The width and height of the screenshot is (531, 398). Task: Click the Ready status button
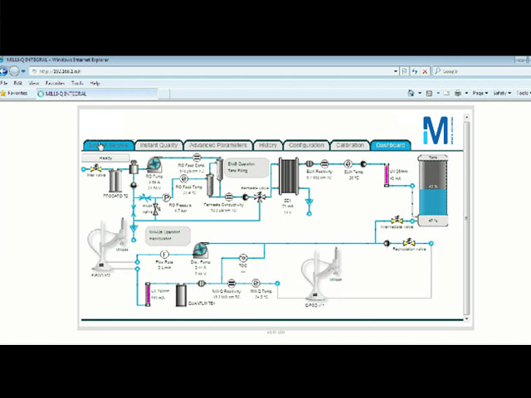pos(106,157)
